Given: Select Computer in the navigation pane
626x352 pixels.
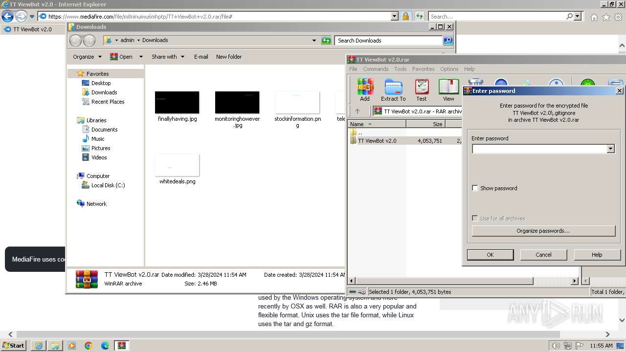Looking at the screenshot, I should tap(98, 176).
